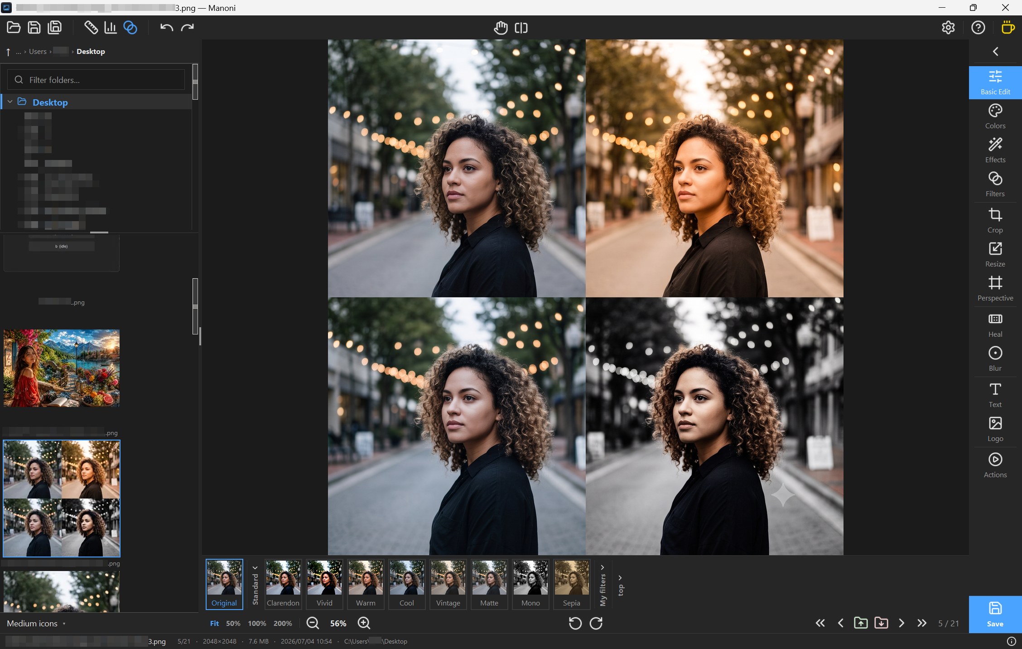
Task: Select the Blur tool
Action: pyautogui.click(x=995, y=359)
